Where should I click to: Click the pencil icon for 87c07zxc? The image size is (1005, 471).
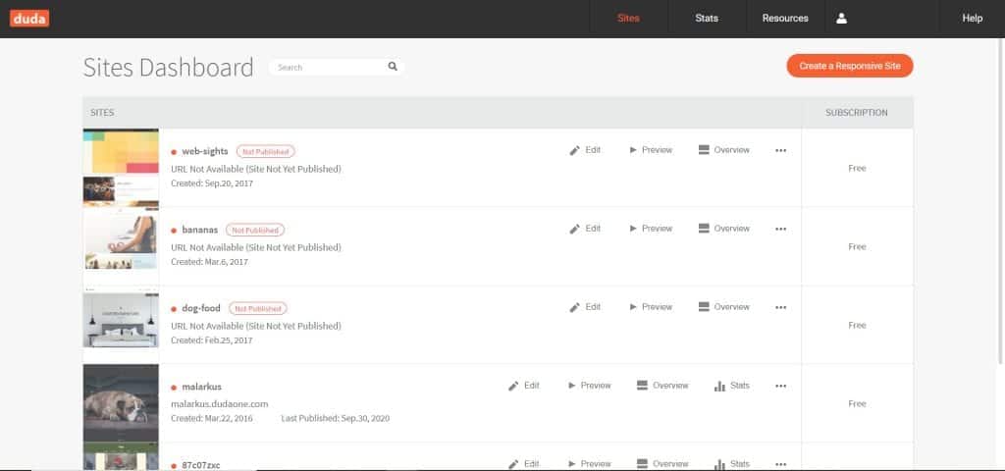click(513, 464)
